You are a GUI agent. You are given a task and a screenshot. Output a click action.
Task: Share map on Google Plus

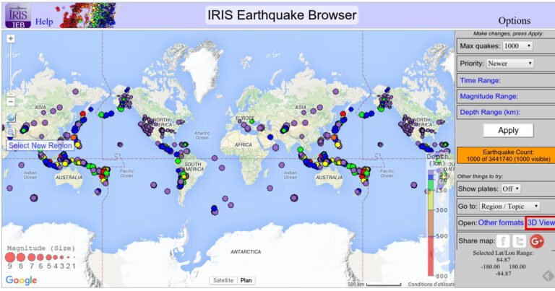[536, 240]
